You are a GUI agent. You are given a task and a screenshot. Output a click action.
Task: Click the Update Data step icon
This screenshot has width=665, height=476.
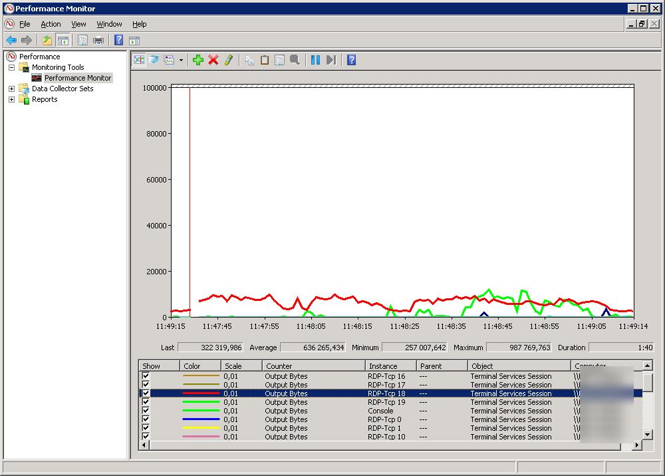(331, 60)
